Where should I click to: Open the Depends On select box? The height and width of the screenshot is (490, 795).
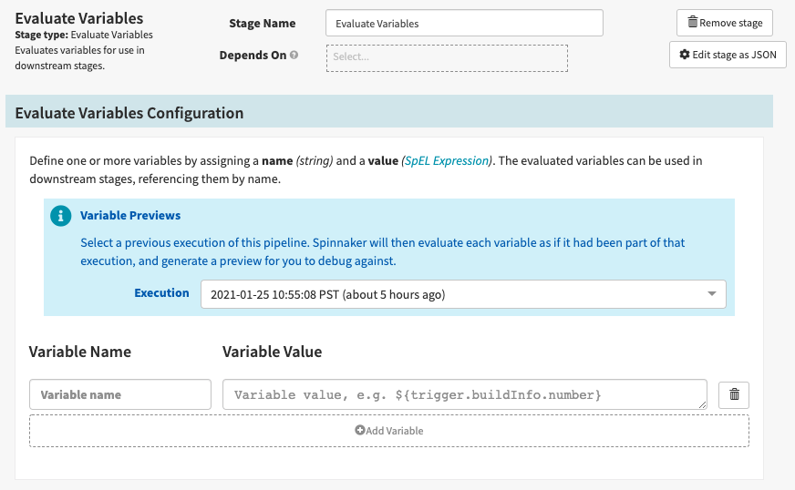[x=447, y=58]
